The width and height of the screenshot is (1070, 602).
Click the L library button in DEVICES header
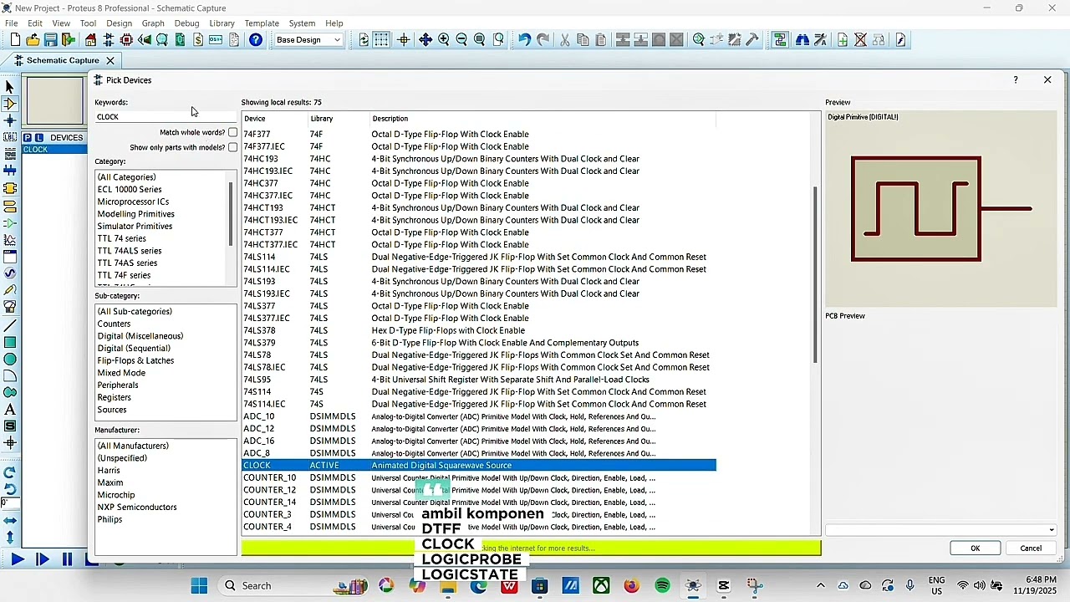pos(38,138)
